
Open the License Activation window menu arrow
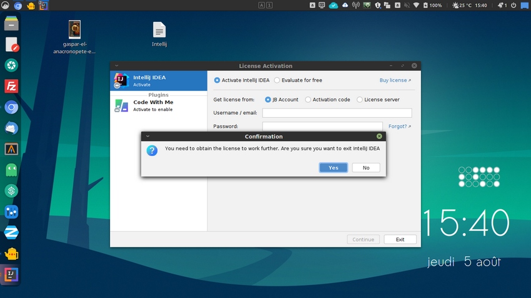(x=117, y=65)
